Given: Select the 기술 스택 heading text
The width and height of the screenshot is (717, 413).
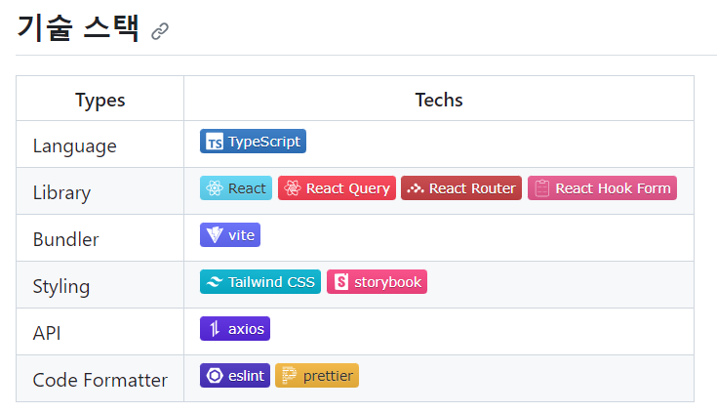Looking at the screenshot, I should pos(78,28).
